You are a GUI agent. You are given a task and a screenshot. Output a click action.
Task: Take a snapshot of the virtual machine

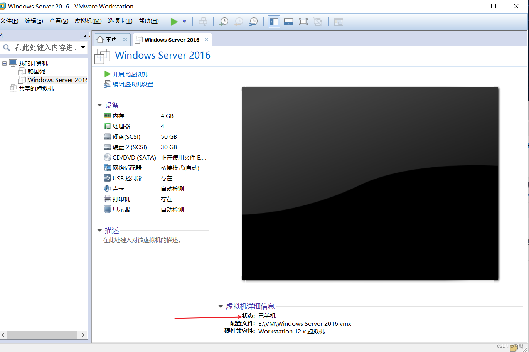pyautogui.click(x=224, y=22)
